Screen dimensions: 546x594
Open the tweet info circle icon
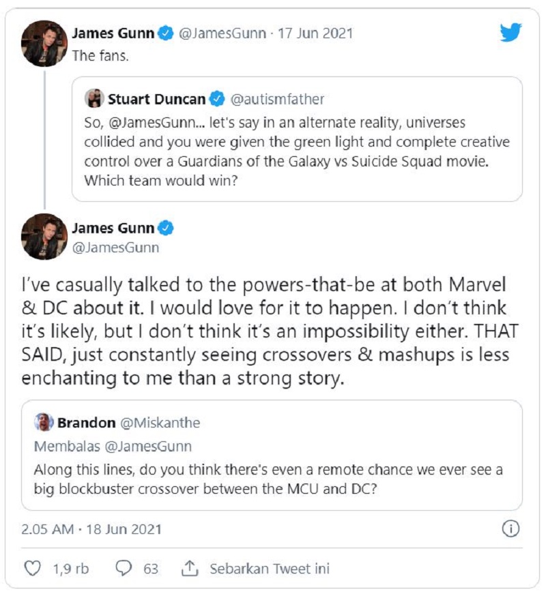pyautogui.click(x=511, y=529)
